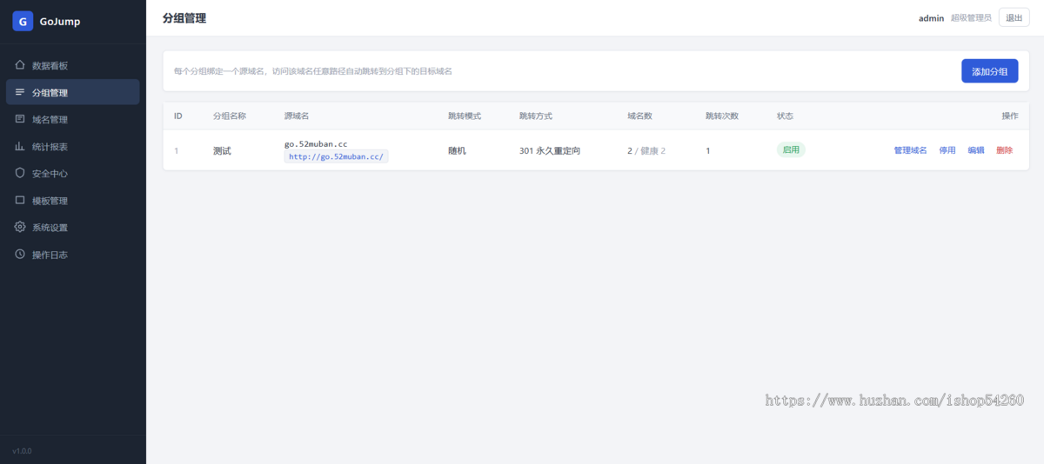Viewport: 1044px width, 464px height.
Task: Click the 域名管理 sidebar icon
Action: point(20,119)
